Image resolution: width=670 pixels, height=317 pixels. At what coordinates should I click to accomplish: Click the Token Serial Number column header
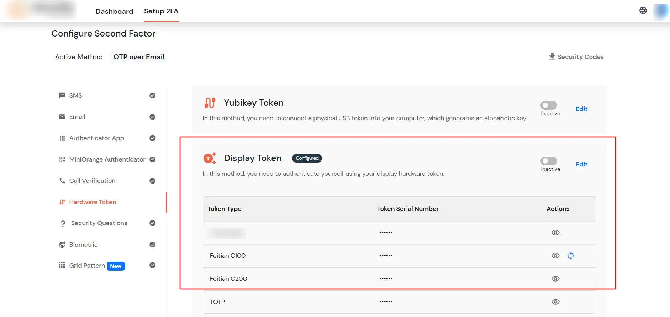pos(408,209)
